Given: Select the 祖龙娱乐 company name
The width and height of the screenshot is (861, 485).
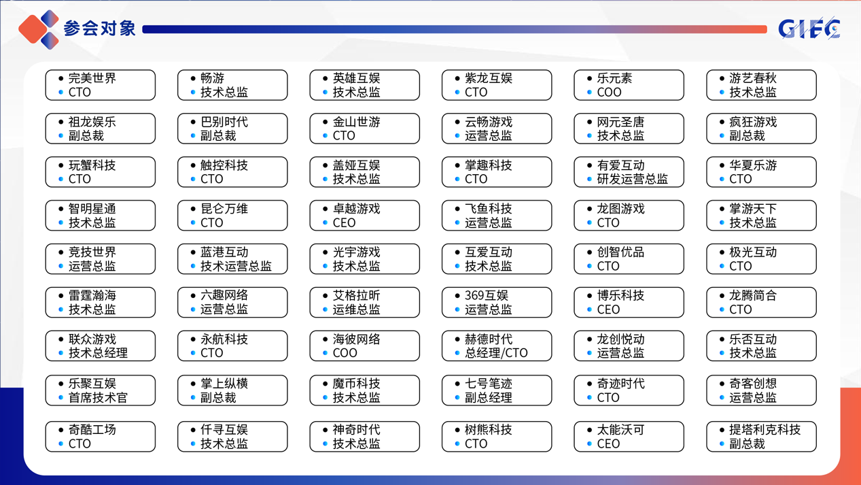Looking at the screenshot, I should point(92,122).
